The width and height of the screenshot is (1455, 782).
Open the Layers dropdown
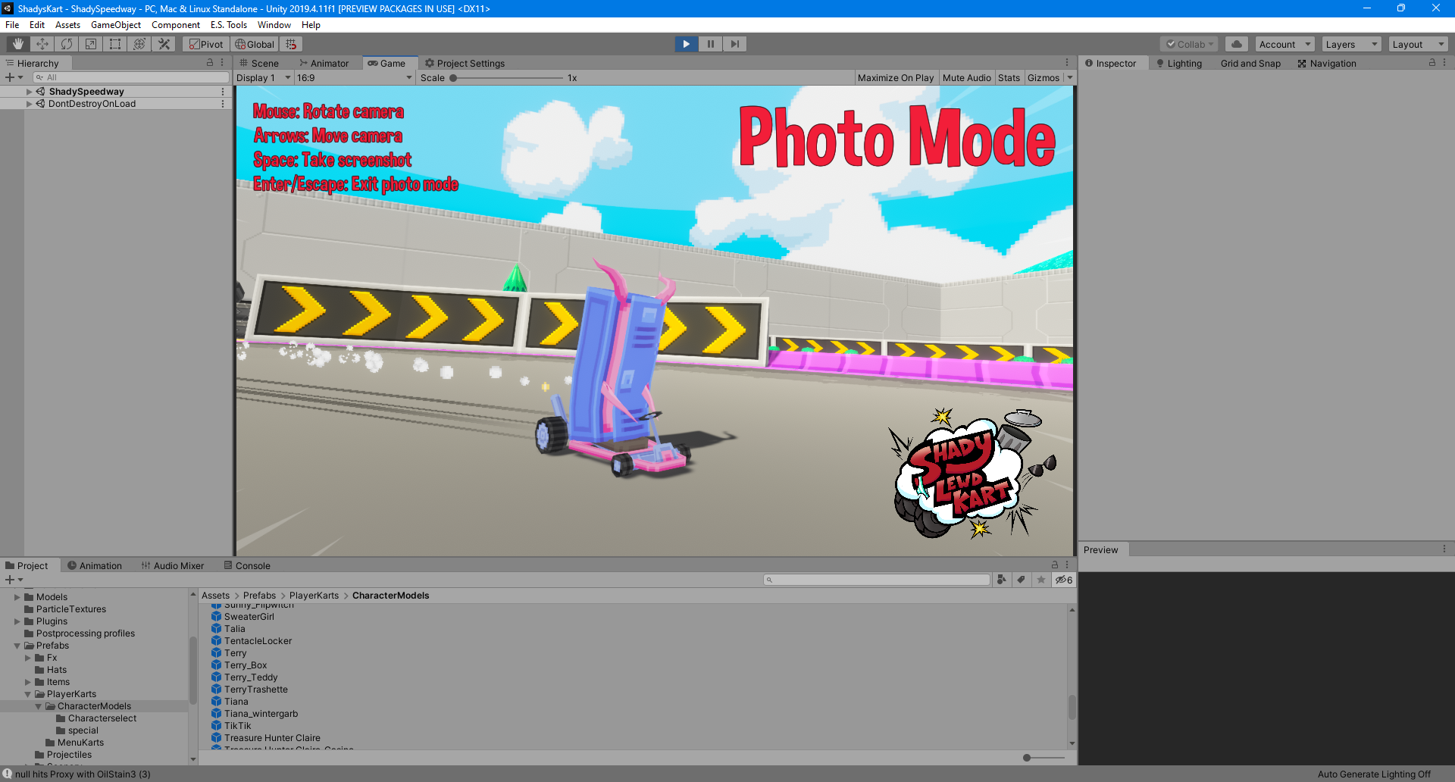[x=1352, y=44]
